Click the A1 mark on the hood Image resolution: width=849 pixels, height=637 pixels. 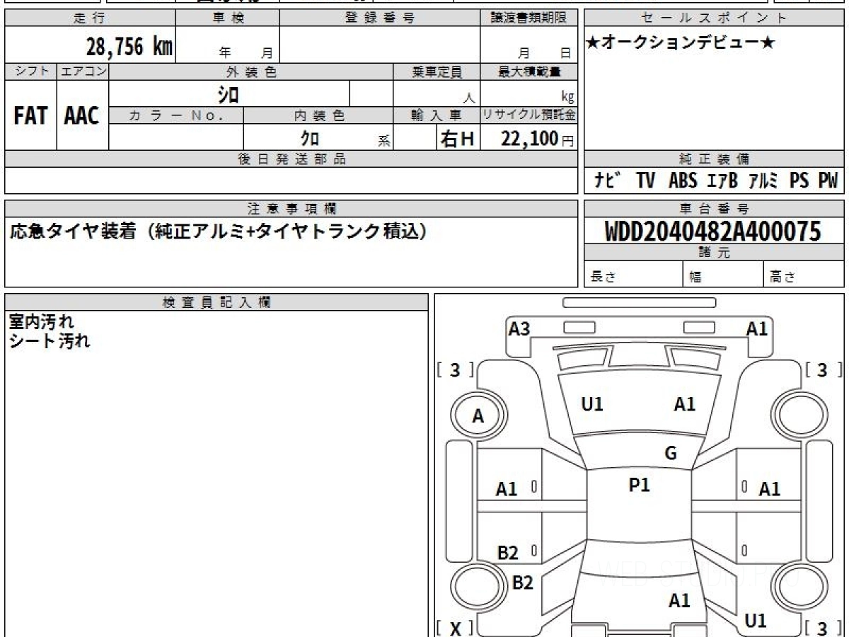point(684,404)
